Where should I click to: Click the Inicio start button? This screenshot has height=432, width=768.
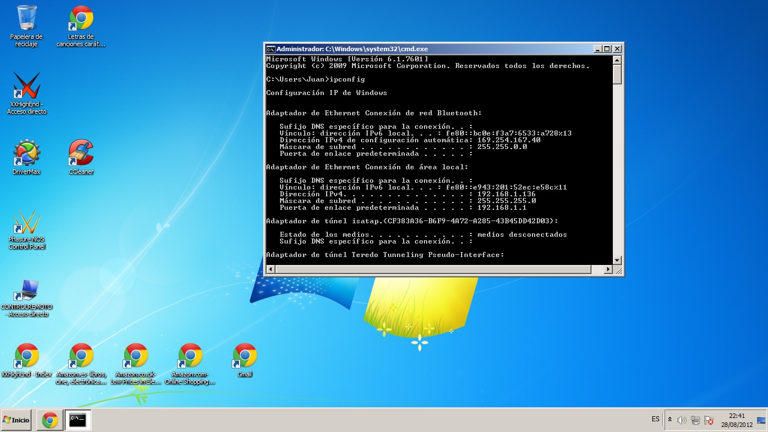(16, 420)
